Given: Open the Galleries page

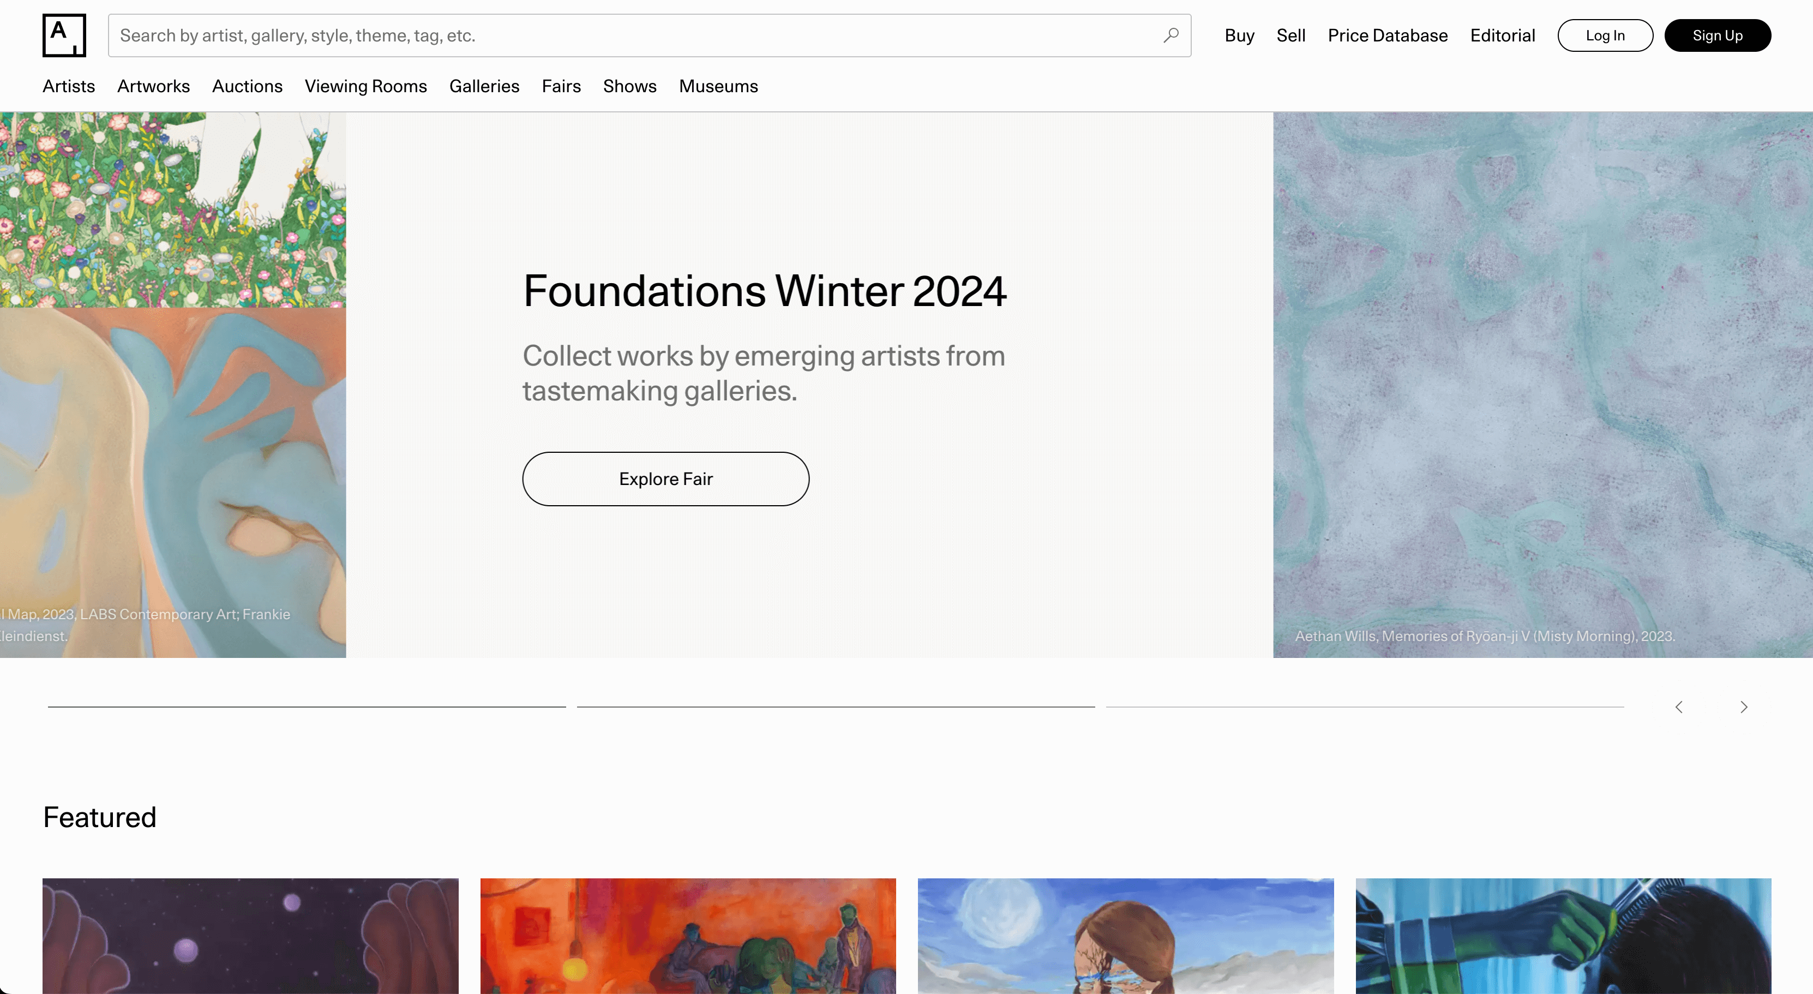Looking at the screenshot, I should pyautogui.click(x=484, y=86).
